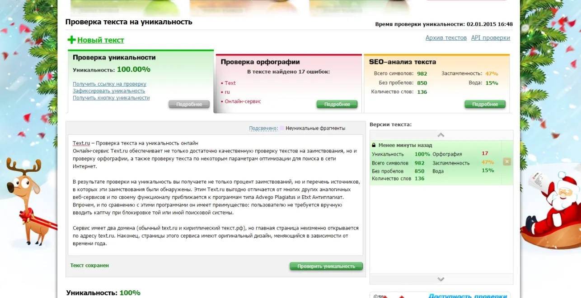Click the green plus icon for new text

tap(71, 40)
